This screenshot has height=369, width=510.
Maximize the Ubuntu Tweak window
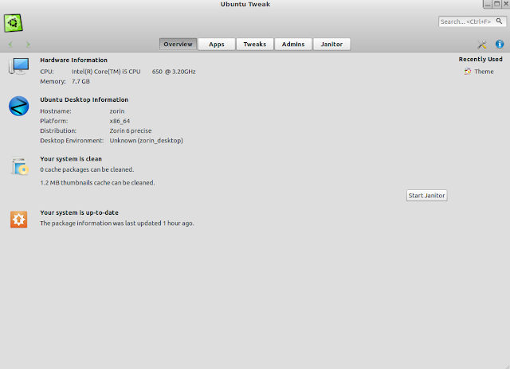496,4
